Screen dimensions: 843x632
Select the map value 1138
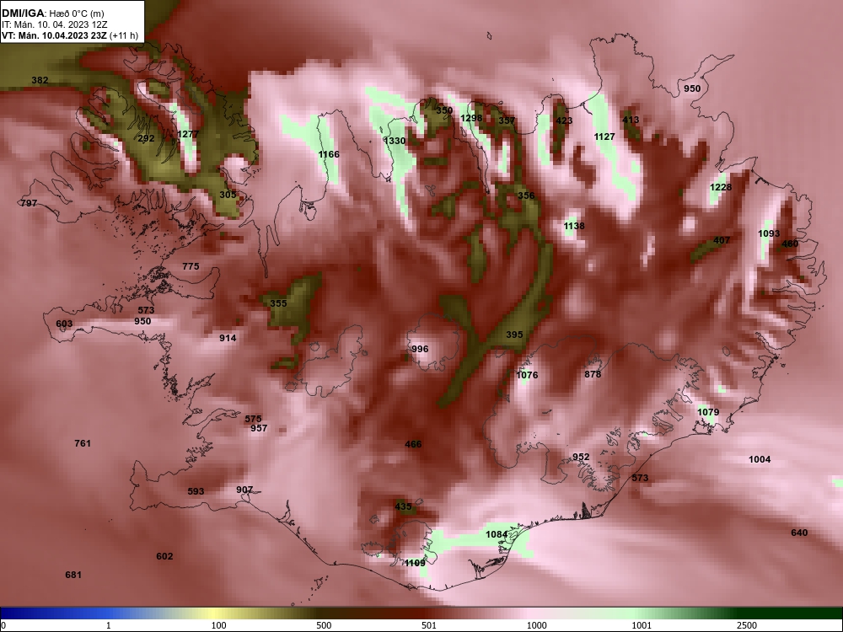(574, 226)
